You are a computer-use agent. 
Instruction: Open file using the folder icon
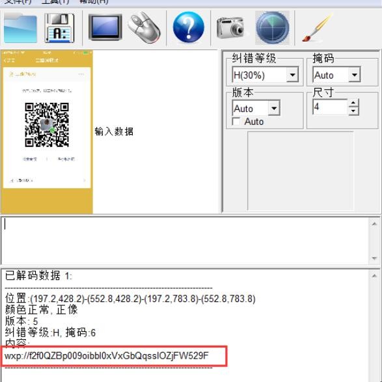point(20,28)
